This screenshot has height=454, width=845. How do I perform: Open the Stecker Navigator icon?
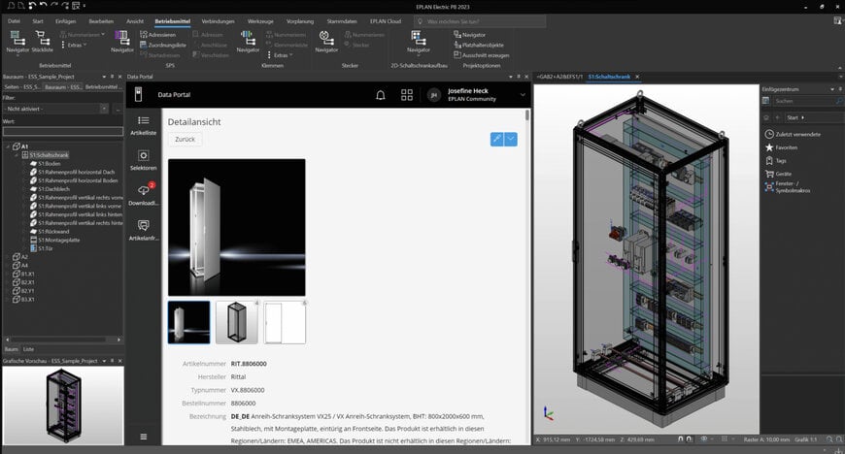[326, 42]
